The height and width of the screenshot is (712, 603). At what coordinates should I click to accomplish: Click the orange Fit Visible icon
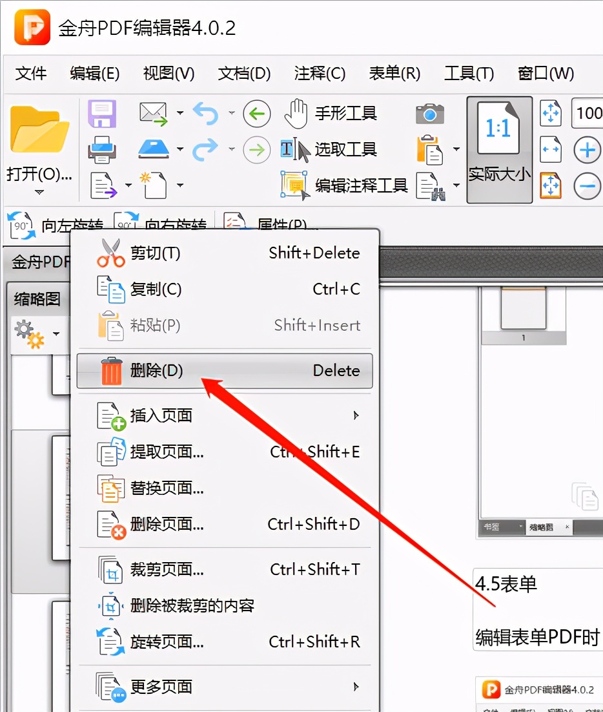(551, 185)
